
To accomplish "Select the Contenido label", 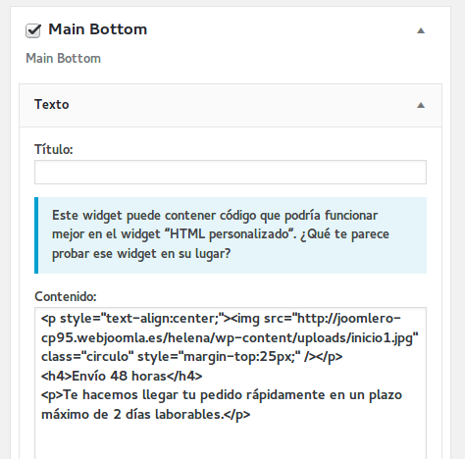I will (x=66, y=296).
